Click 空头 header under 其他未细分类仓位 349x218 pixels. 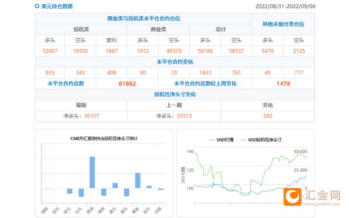299,40
